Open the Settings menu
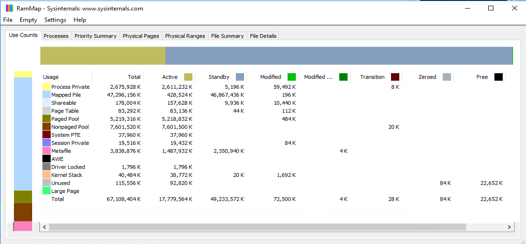 55,20
